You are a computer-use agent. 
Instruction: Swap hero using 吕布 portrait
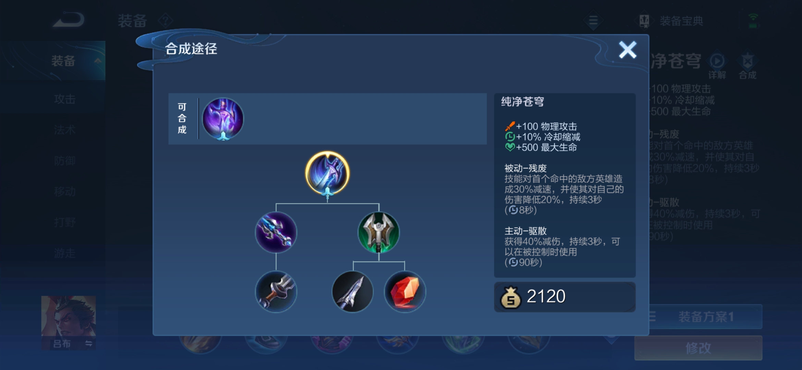click(69, 323)
